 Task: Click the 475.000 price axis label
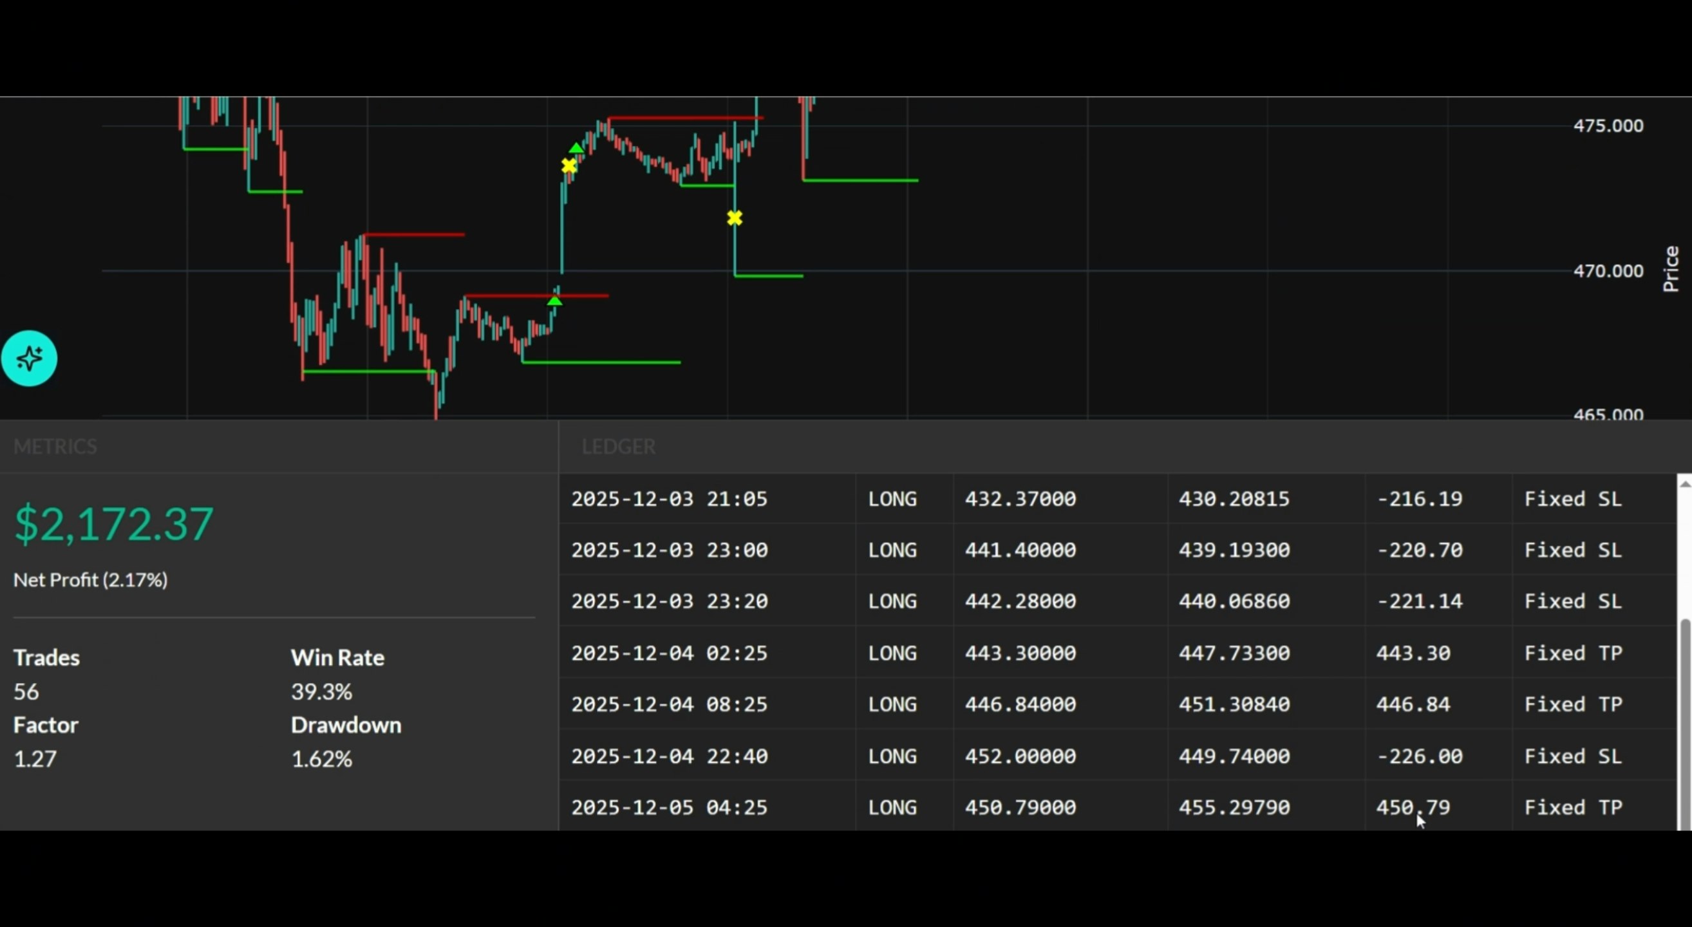point(1607,126)
